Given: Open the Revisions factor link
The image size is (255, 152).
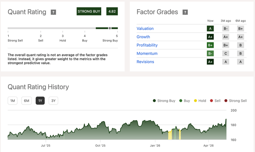Looking at the screenshot, I should pyautogui.click(x=145, y=62).
